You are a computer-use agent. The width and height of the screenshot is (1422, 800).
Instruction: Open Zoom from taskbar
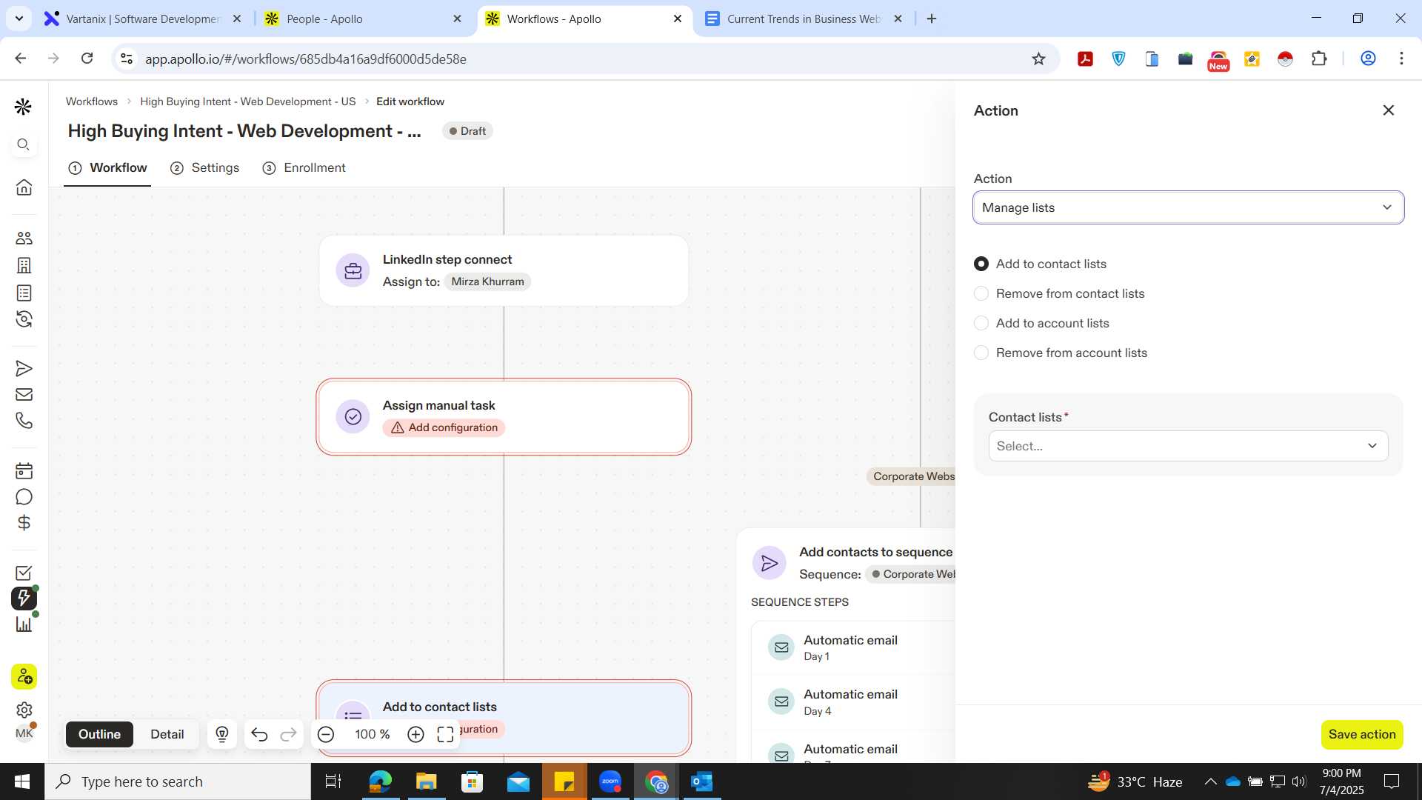(x=610, y=781)
